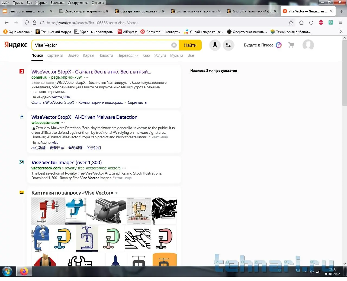The image size is (347, 281).
Task: Click the RU language indicator in the tray
Action: pyautogui.click(x=298, y=270)
